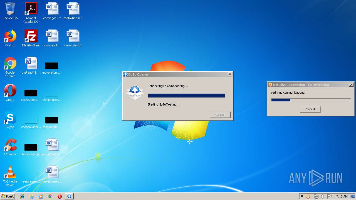
Task: Launch CCleaner desktop shortcut
Action: 10,147
